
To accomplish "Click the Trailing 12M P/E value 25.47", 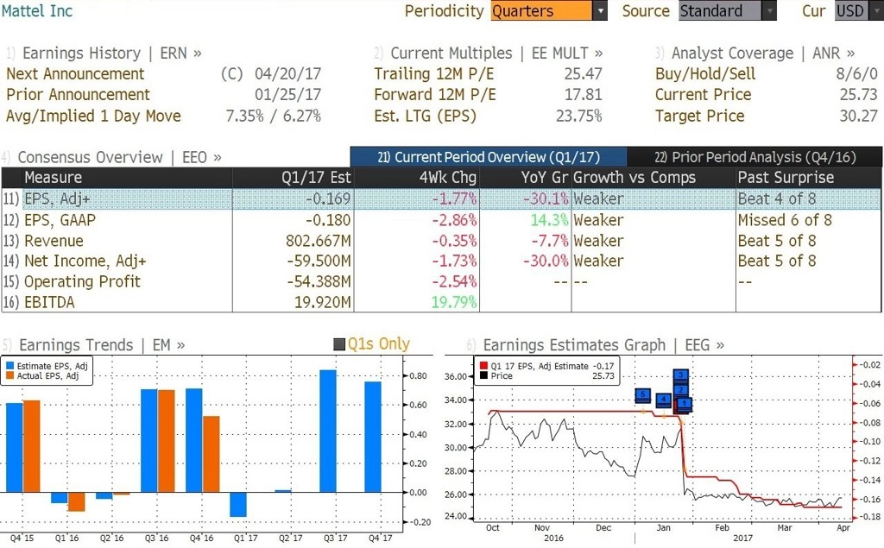I will pos(583,74).
